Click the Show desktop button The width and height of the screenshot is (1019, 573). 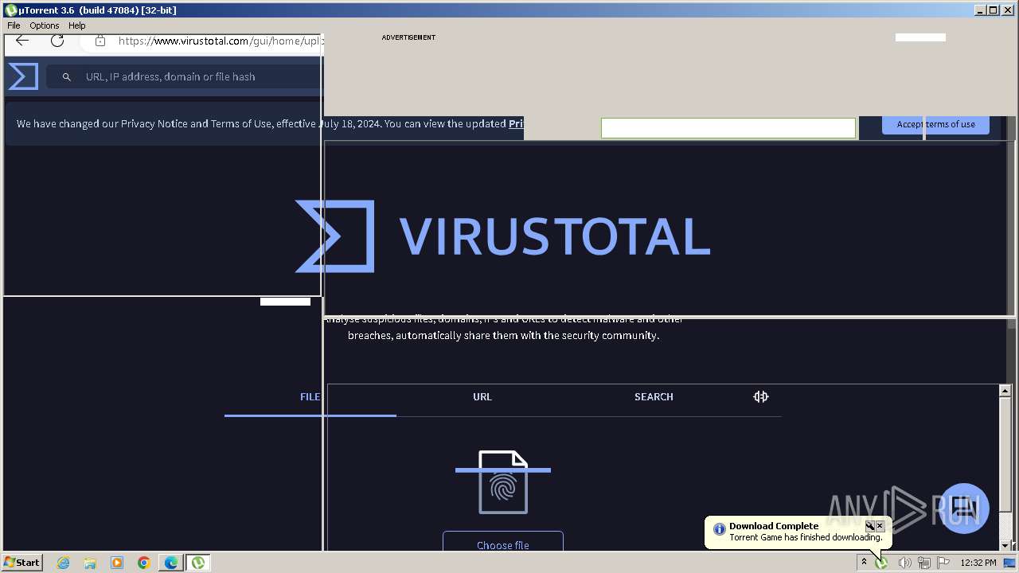pos(1009,563)
